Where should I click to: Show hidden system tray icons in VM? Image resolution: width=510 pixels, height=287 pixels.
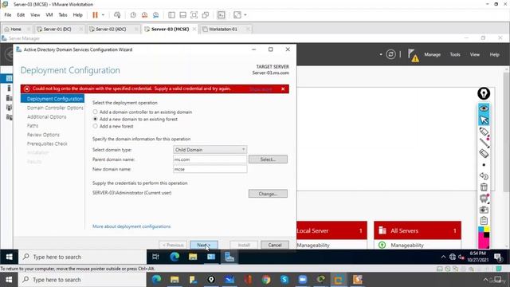[x=443, y=257]
